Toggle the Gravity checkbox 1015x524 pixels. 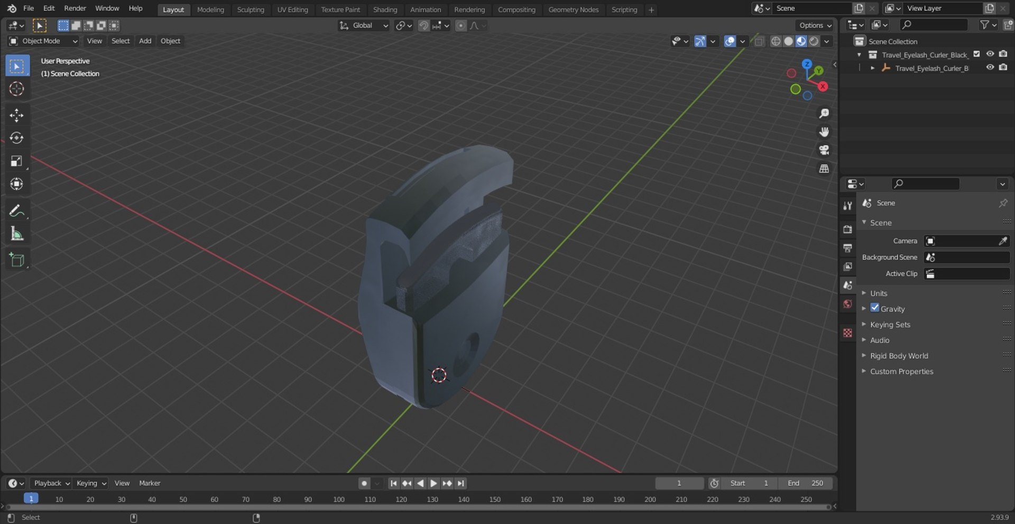(875, 308)
